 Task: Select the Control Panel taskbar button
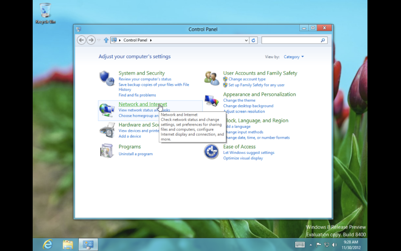tap(88, 244)
